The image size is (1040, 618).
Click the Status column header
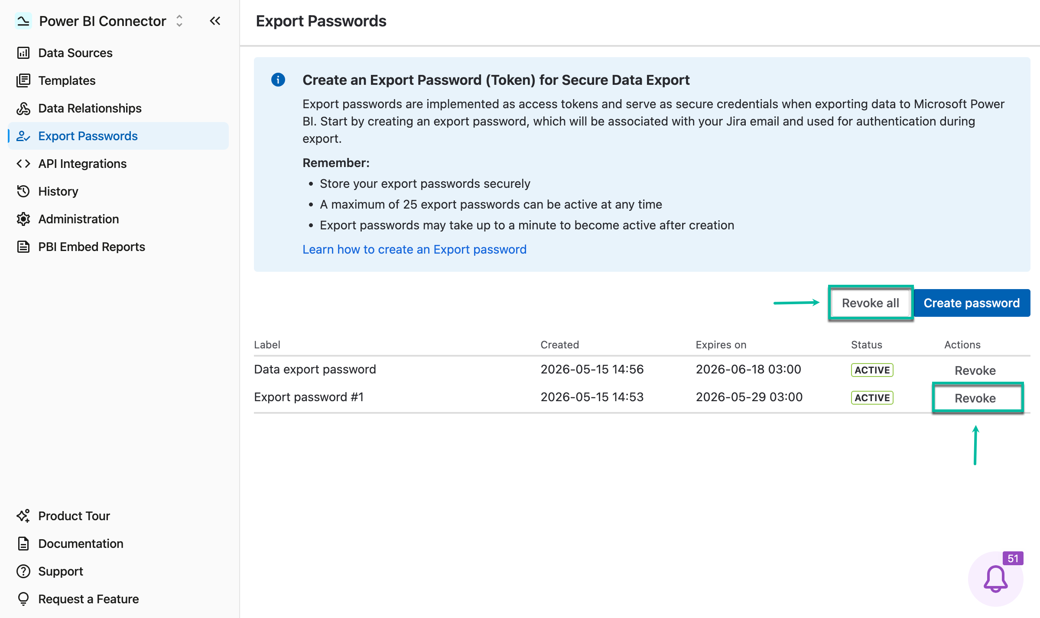click(x=866, y=344)
